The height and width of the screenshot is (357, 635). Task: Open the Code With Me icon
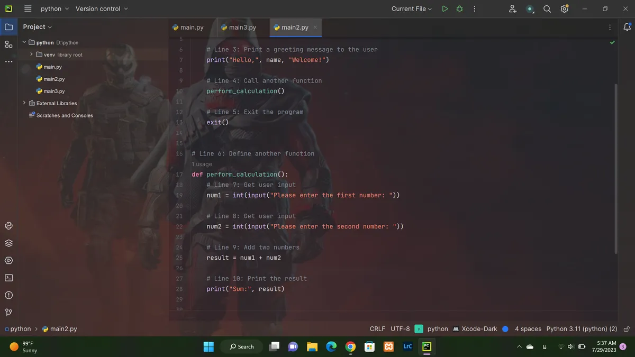(x=512, y=9)
